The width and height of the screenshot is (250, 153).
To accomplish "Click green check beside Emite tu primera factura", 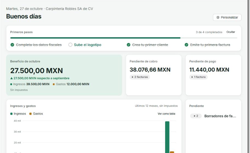I will pos(186,45).
